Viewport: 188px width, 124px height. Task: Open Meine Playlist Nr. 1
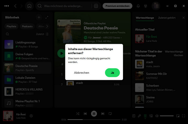point(27,103)
